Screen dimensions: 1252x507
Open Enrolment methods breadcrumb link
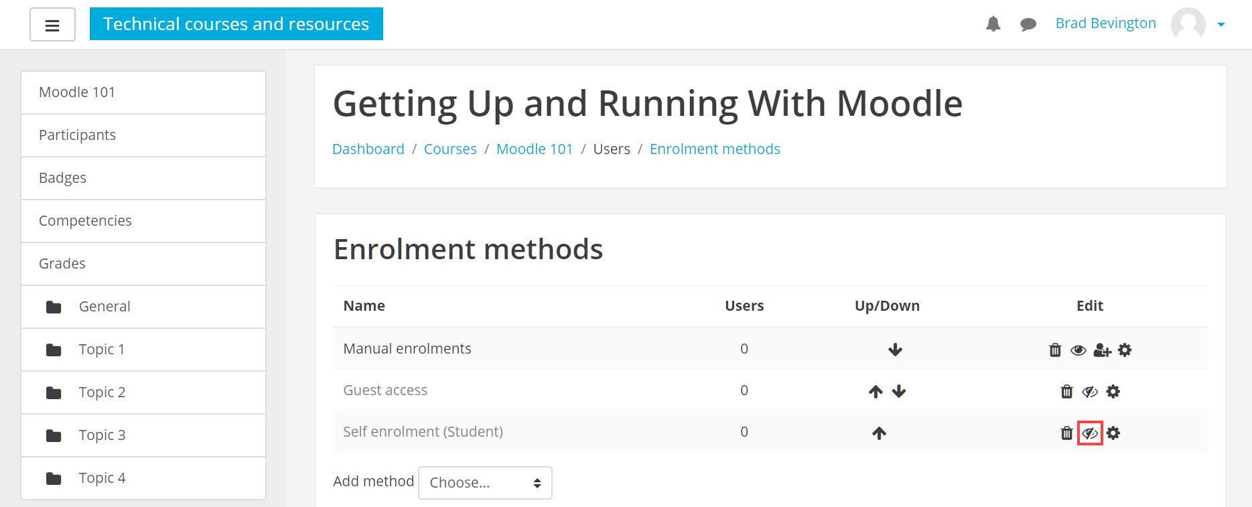715,149
